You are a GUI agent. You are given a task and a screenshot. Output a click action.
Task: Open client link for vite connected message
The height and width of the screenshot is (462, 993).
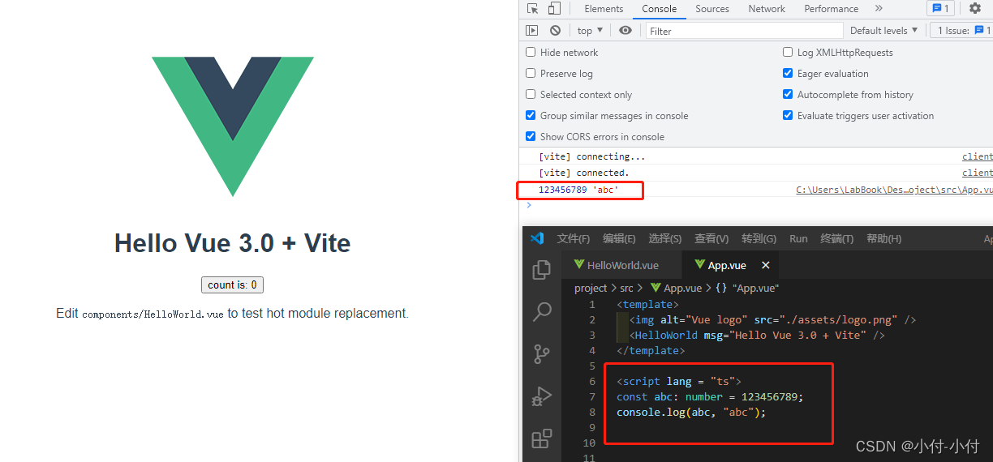click(x=977, y=173)
